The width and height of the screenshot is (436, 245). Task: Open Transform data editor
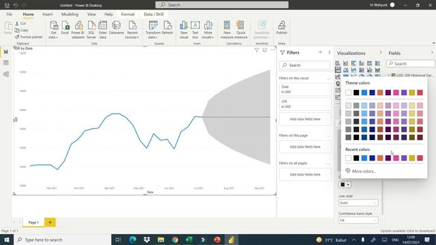point(153,29)
